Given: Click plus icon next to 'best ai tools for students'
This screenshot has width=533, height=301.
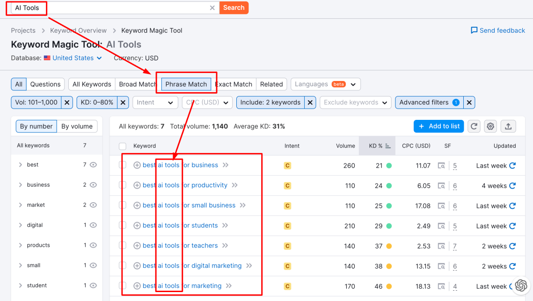Looking at the screenshot, I should pos(137,226).
